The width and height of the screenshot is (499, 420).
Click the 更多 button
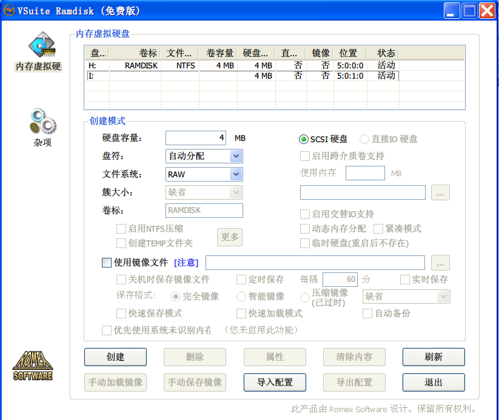click(230, 237)
